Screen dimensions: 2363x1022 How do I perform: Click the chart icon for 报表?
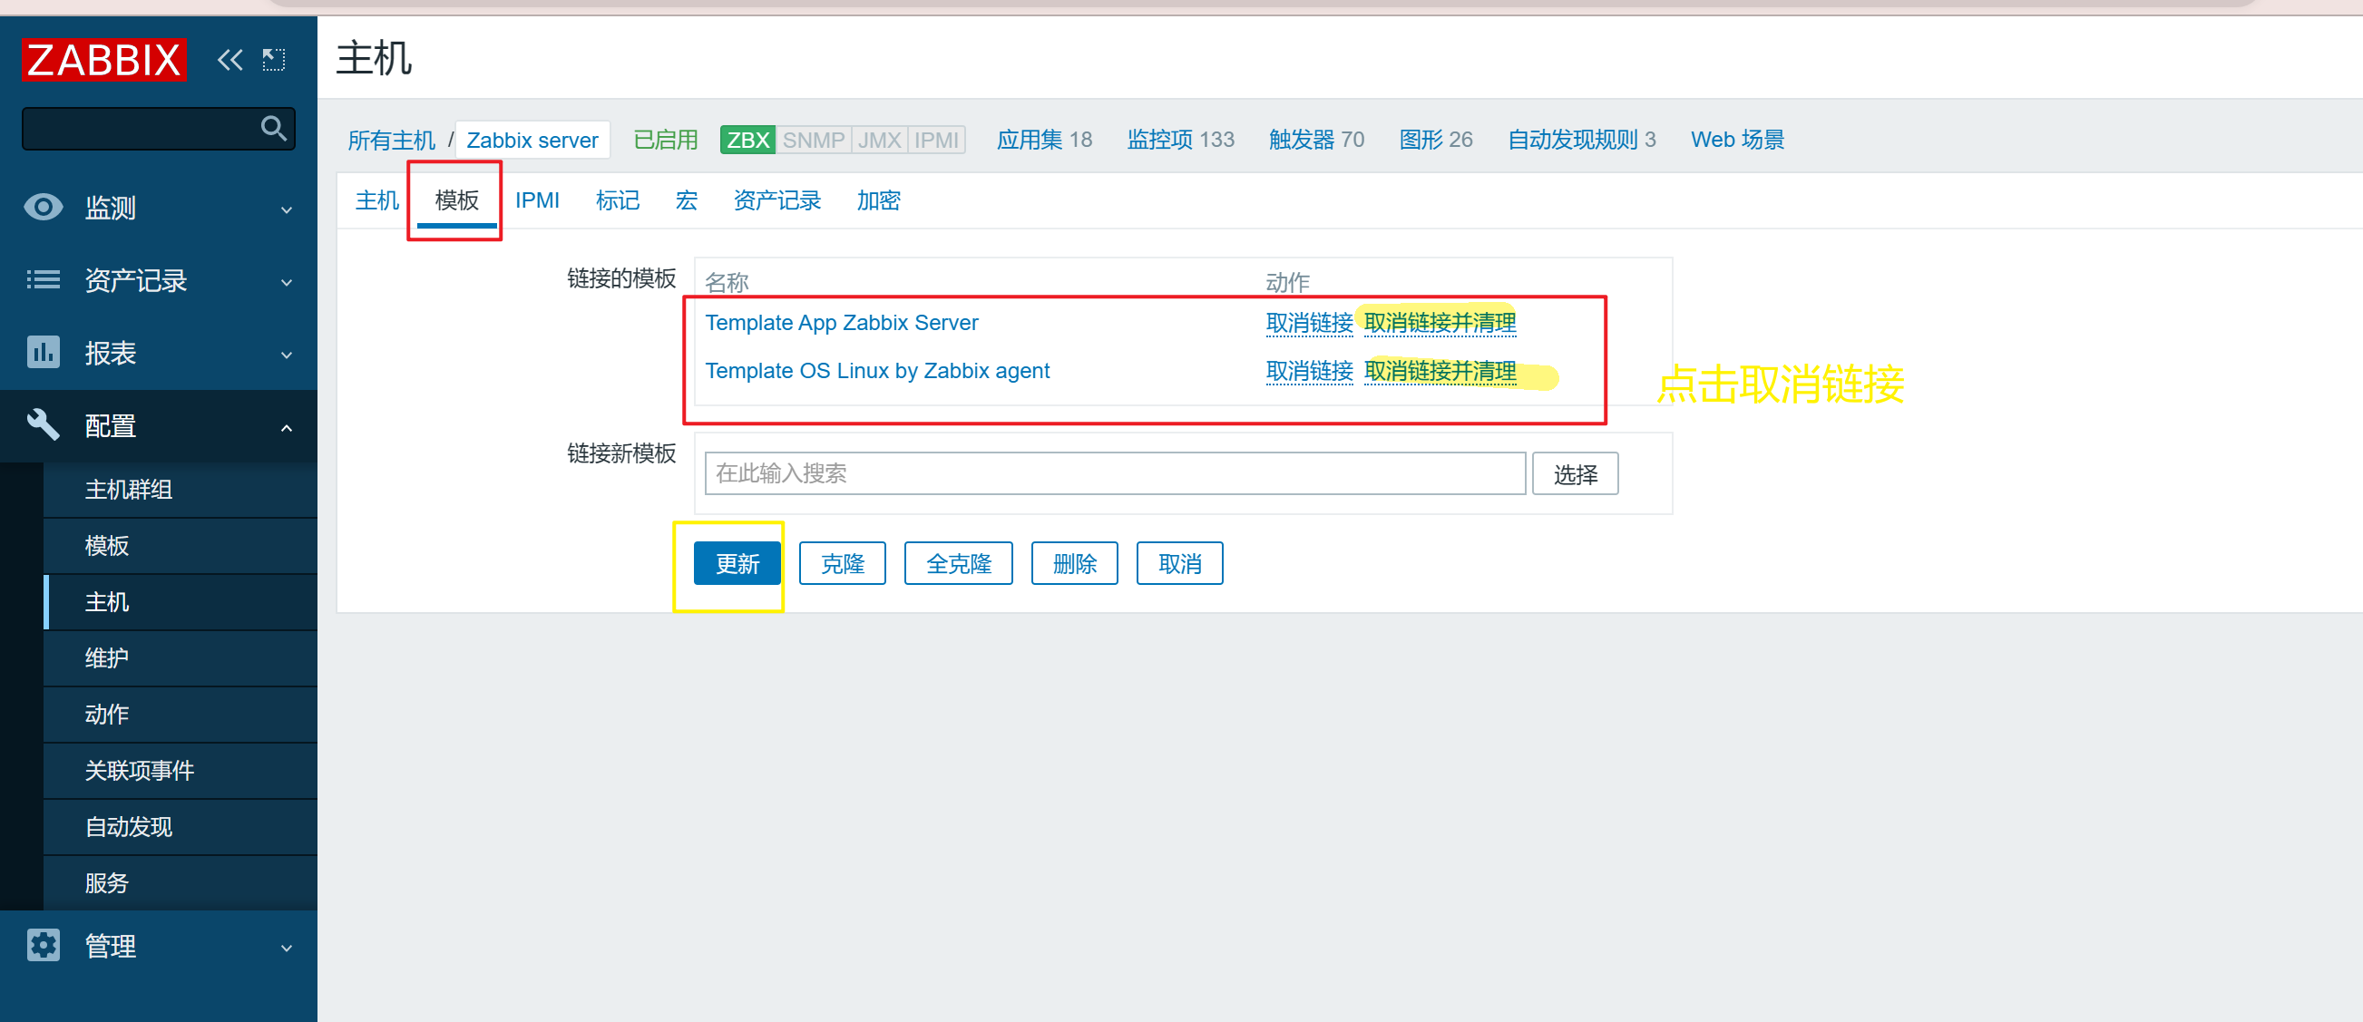pyautogui.click(x=44, y=352)
